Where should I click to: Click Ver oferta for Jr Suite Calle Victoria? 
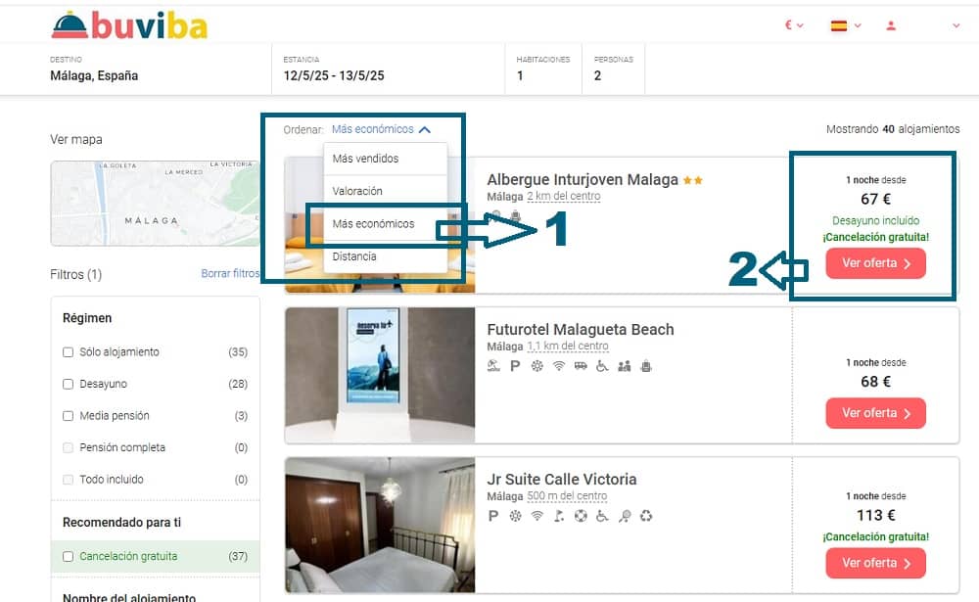click(875, 563)
